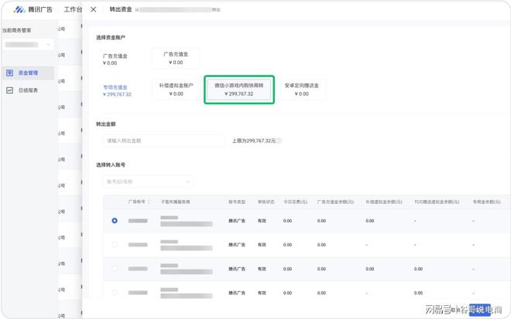Select the 专项充值金 fund account
The image size is (511, 319).
point(117,90)
